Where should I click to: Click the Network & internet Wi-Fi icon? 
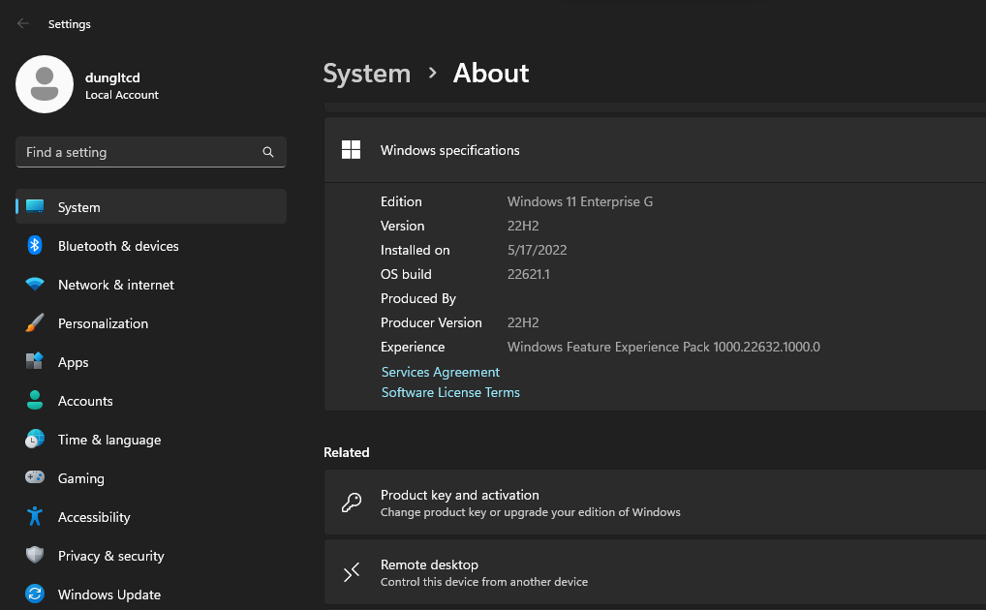point(35,285)
